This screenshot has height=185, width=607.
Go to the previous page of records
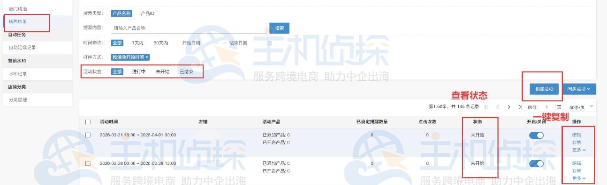(498, 107)
